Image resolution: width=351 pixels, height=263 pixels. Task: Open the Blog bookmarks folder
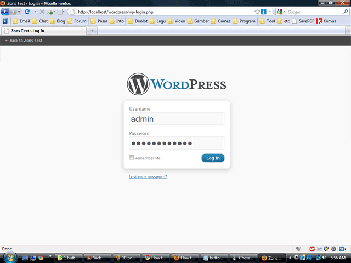(x=58, y=21)
